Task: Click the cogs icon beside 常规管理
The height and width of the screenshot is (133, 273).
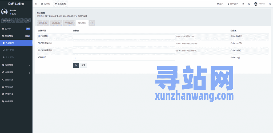Action: coord(3,36)
